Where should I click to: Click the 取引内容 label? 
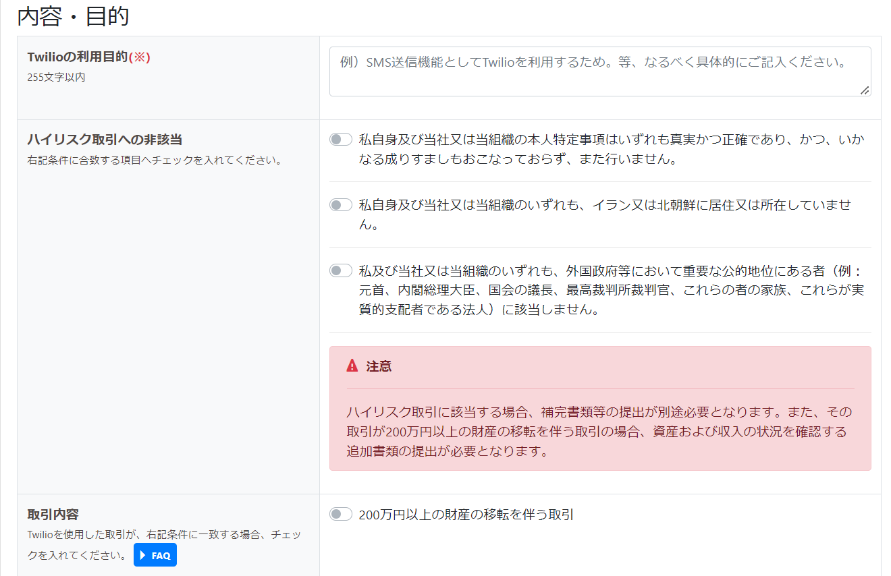[53, 515]
